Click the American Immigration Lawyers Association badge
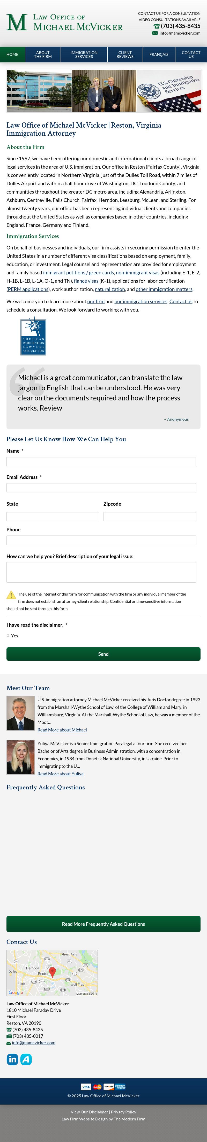Image resolution: width=207 pixels, height=1142 pixels. click(x=33, y=336)
